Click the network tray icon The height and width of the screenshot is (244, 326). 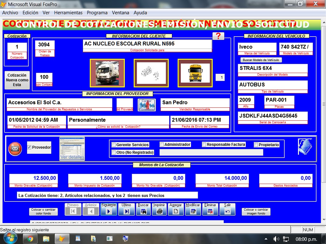coord(286,239)
